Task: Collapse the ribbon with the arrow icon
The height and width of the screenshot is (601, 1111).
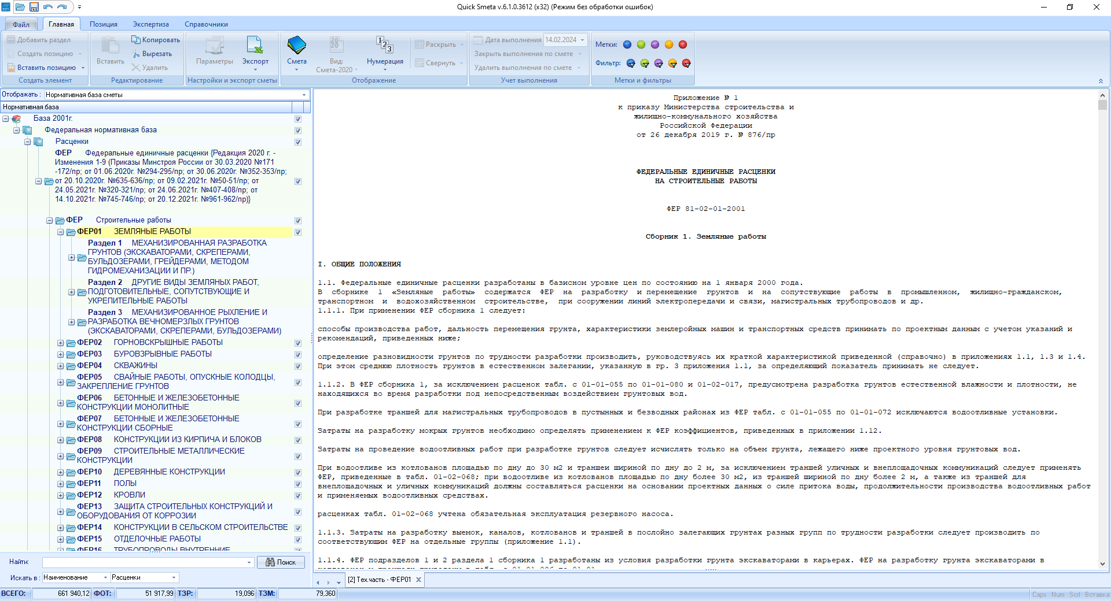Action: tap(1101, 81)
